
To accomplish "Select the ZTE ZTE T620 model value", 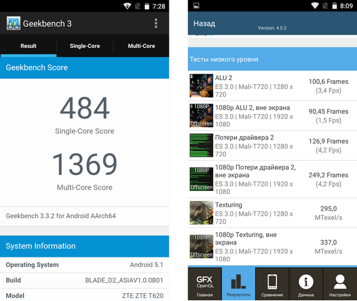I will point(143,296).
